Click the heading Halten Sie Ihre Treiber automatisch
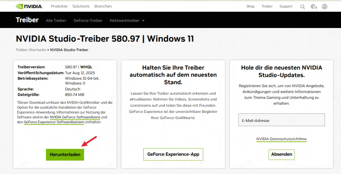Viewport: 341px width, 174px height. (173, 75)
